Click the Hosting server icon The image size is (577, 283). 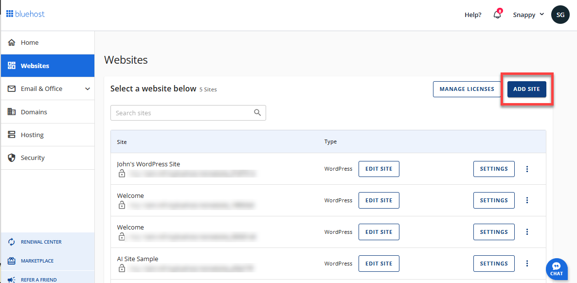11,135
